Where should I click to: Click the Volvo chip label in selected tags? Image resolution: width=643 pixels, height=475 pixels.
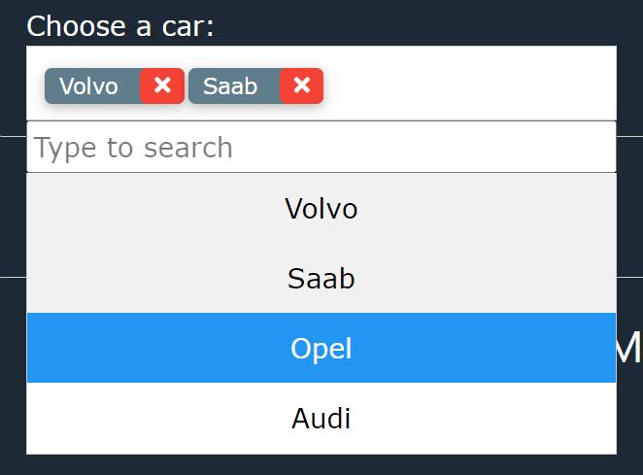click(x=88, y=86)
